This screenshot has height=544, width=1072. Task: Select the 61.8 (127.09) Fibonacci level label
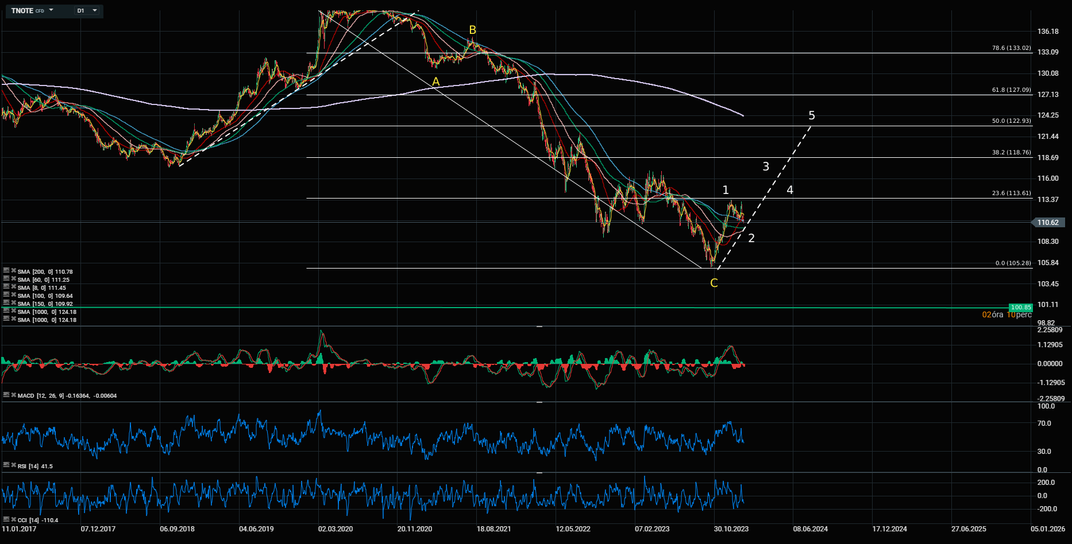[1011, 90]
